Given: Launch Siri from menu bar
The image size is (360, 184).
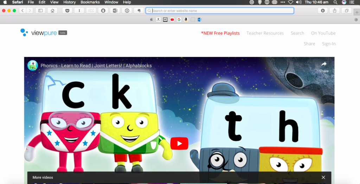Looking at the screenshot, I should coord(344,2).
